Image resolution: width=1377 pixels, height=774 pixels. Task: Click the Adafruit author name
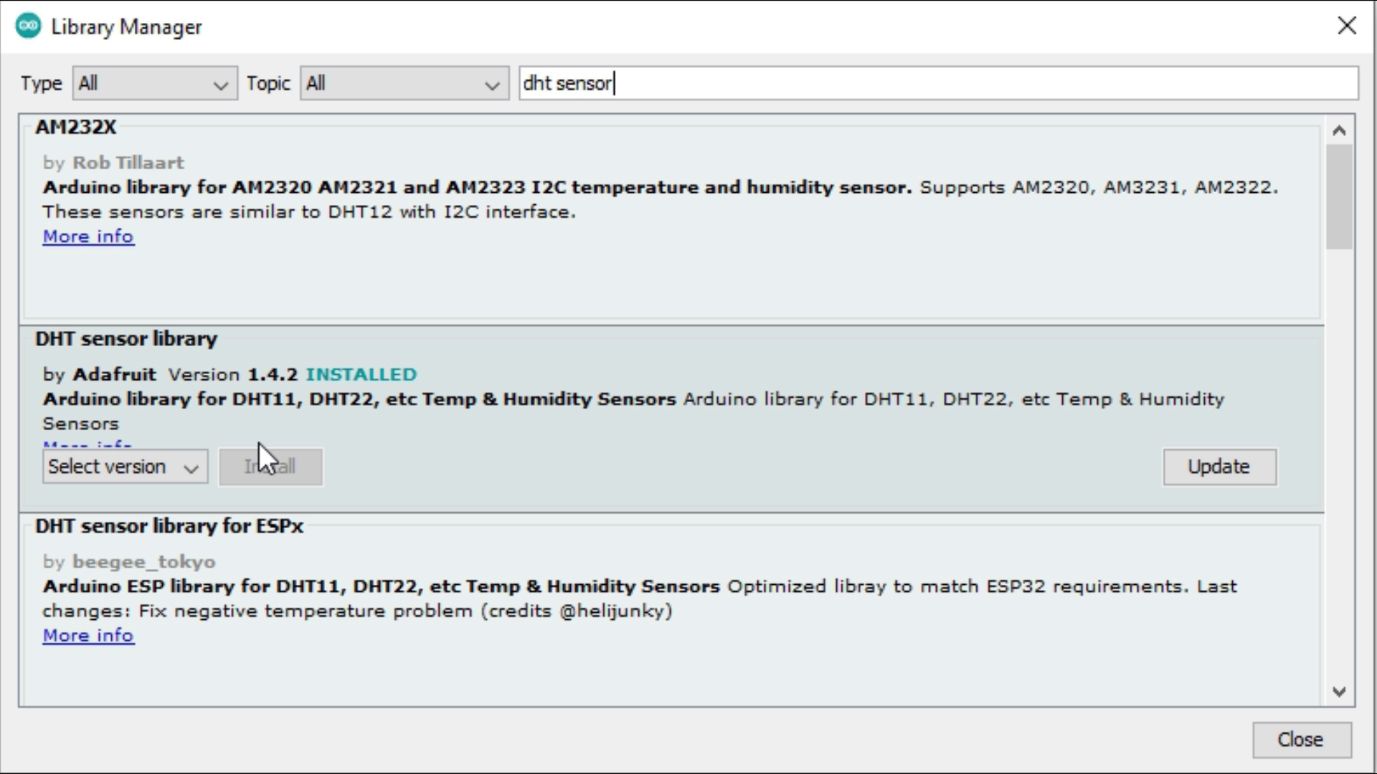pos(115,375)
